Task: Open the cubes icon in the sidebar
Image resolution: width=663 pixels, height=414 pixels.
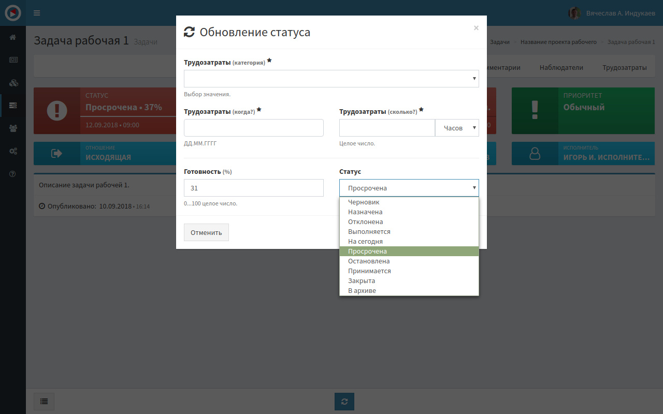Action: point(13,83)
